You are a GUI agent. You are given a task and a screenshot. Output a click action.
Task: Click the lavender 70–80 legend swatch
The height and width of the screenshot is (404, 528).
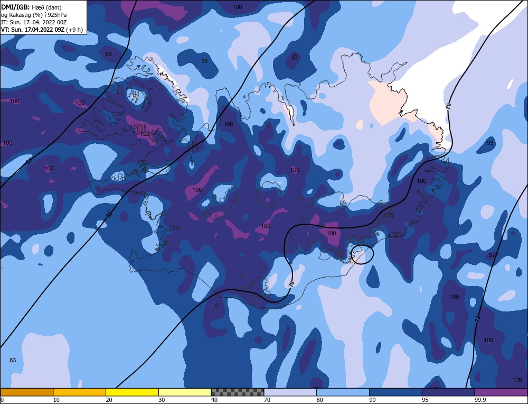point(290,392)
